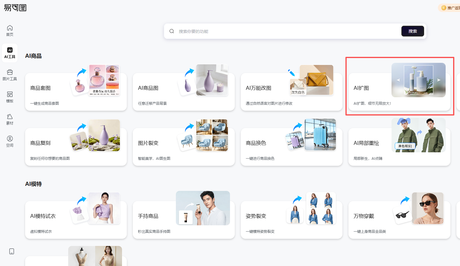Click the blue suitcase thumbnail on 商品换色
Viewport: 460px width, 266px height.
[320, 135]
